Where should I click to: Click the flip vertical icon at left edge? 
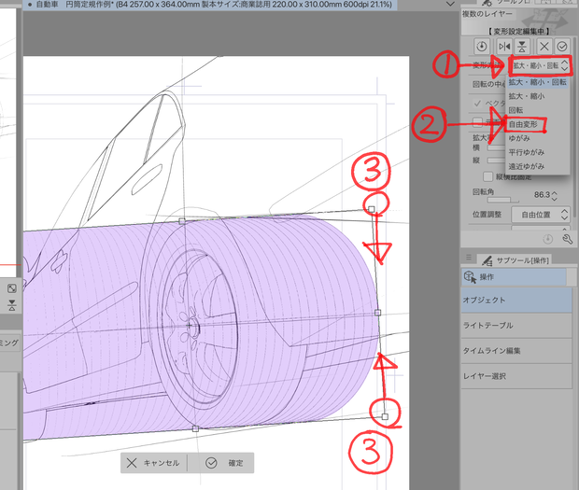[x=12, y=305]
